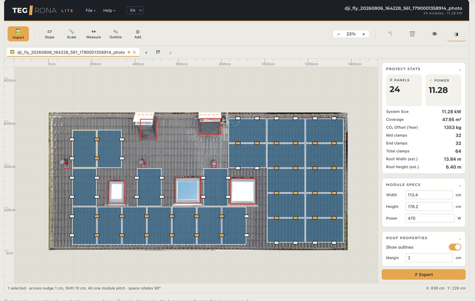Open project folder icon next to tabs

[x=158, y=52]
